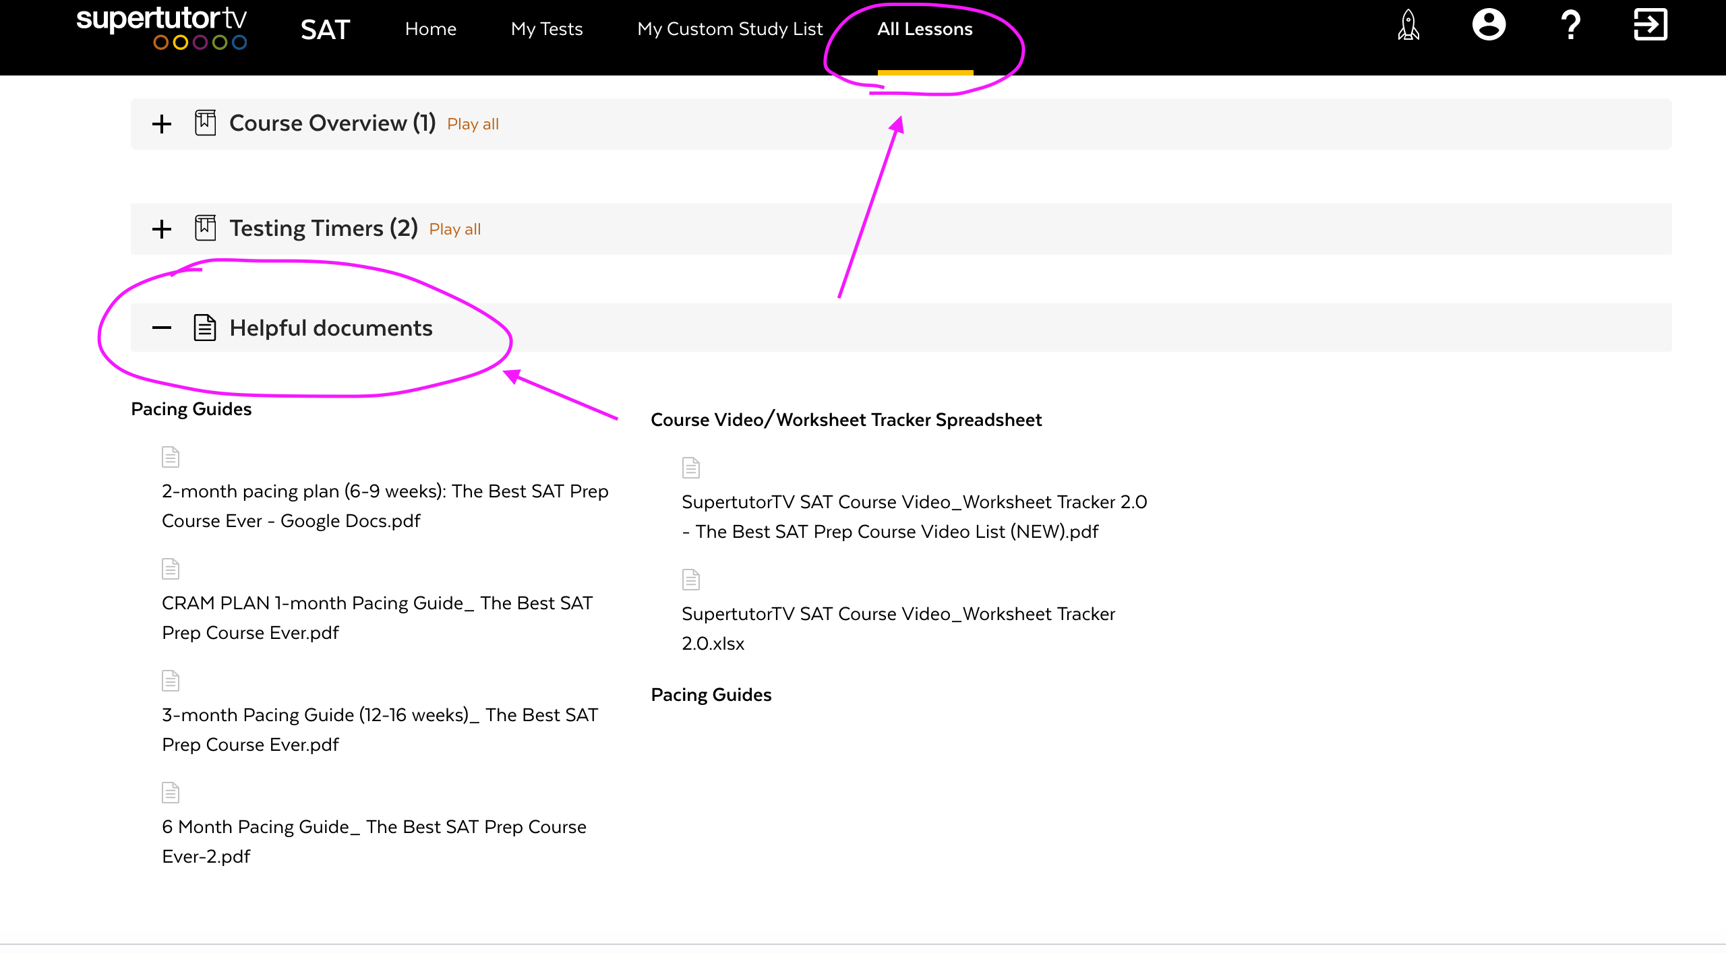The image size is (1726, 953).
Task: Click the question mark help icon
Action: click(1570, 26)
